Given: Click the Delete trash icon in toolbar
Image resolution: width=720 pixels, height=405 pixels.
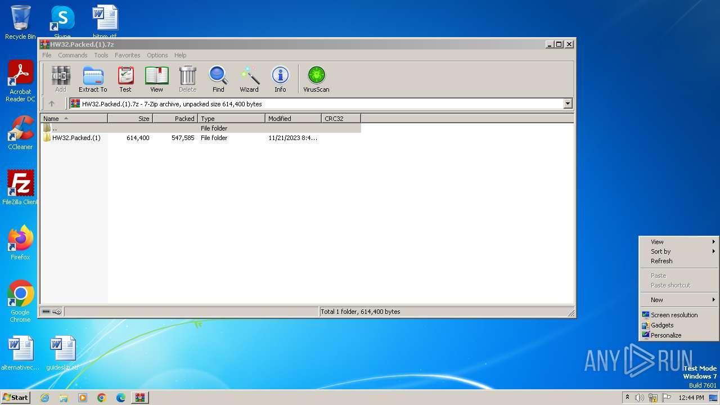Looking at the screenshot, I should coord(187,79).
